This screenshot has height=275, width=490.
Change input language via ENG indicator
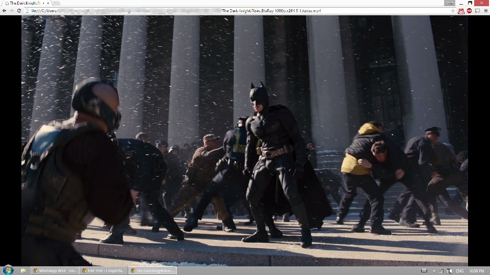(460, 270)
